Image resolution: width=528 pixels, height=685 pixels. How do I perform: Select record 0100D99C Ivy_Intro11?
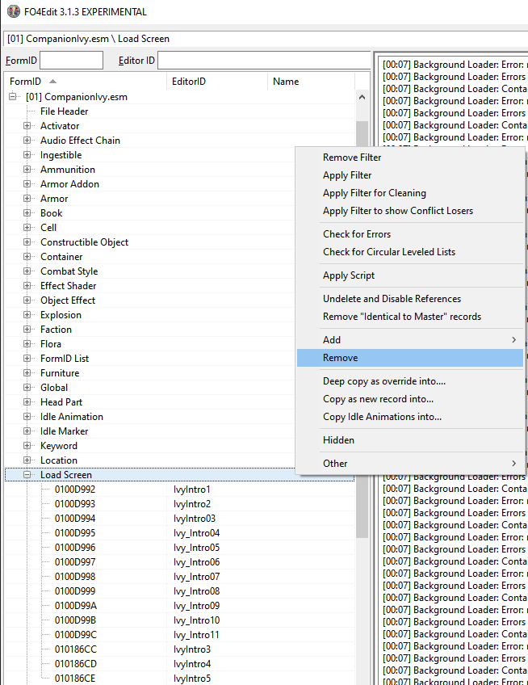tap(179, 635)
